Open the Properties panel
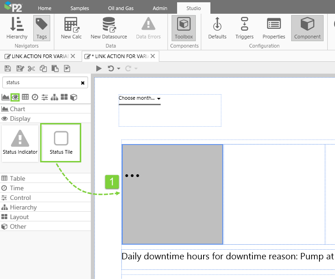 pyautogui.click(x=274, y=28)
